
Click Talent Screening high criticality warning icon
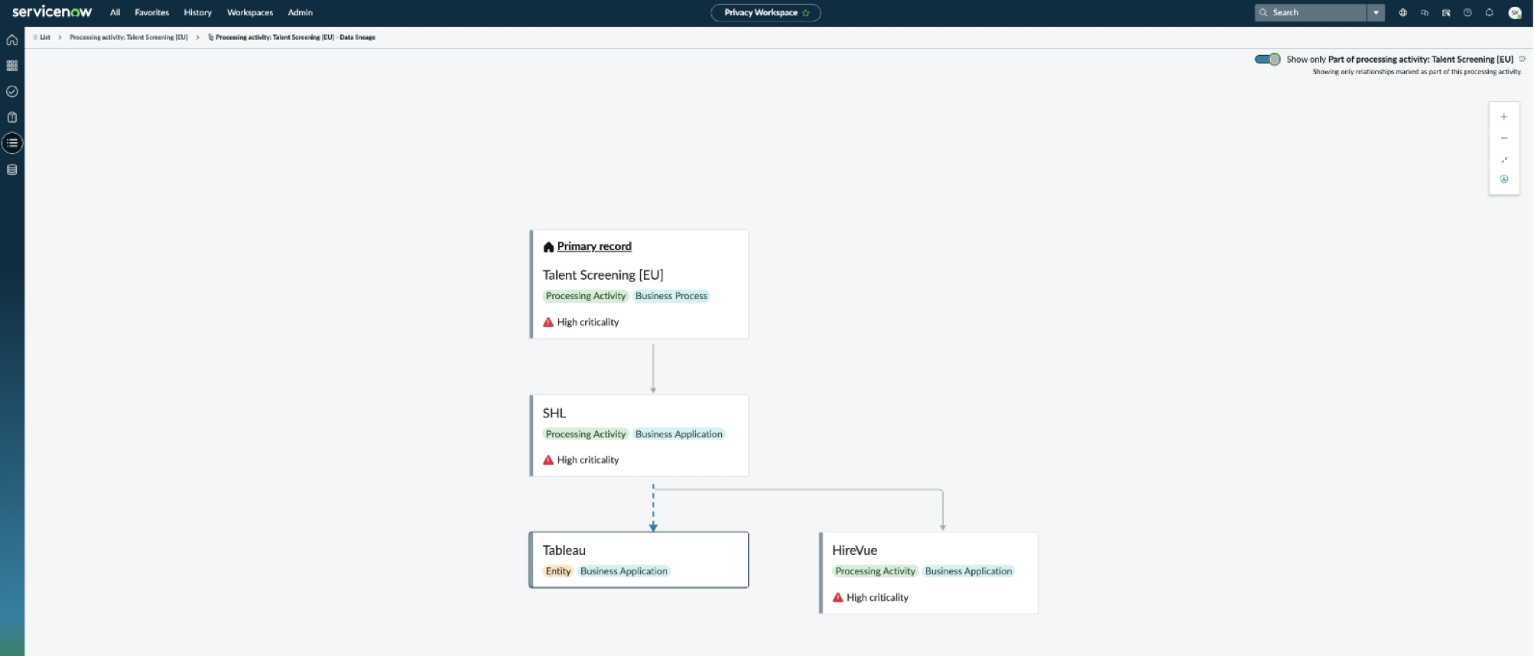(x=548, y=323)
